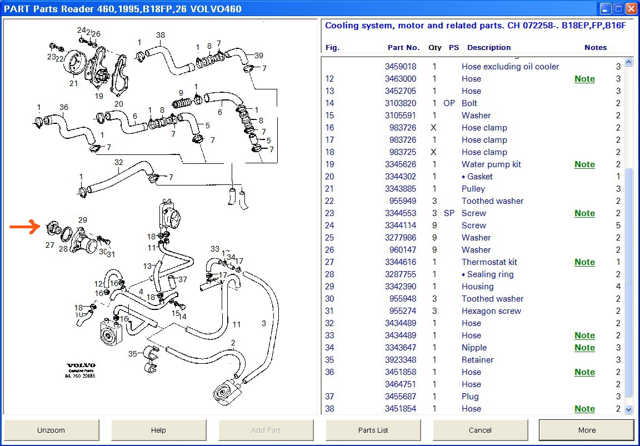Select the square oil cooler block near 16

click(x=111, y=333)
